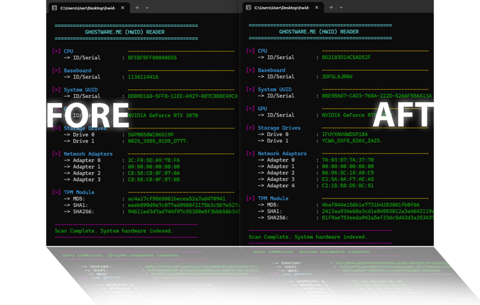The width and height of the screenshot is (480, 305).
Task: Click TPM Module heading in right terminal
Action: click(x=273, y=198)
